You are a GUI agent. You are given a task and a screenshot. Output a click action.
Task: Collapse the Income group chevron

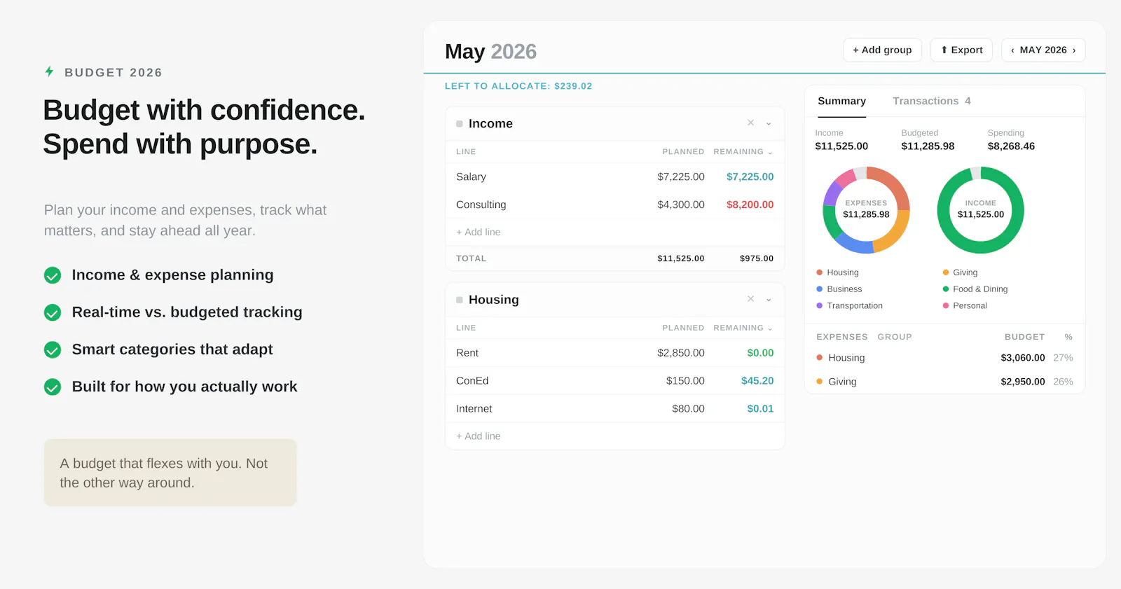pos(769,123)
